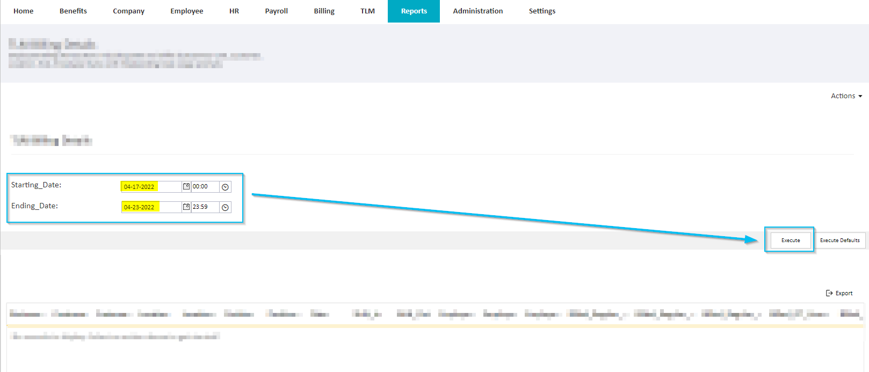869x372 pixels.
Task: Expand the Actions dropdown menu
Action: pyautogui.click(x=846, y=96)
